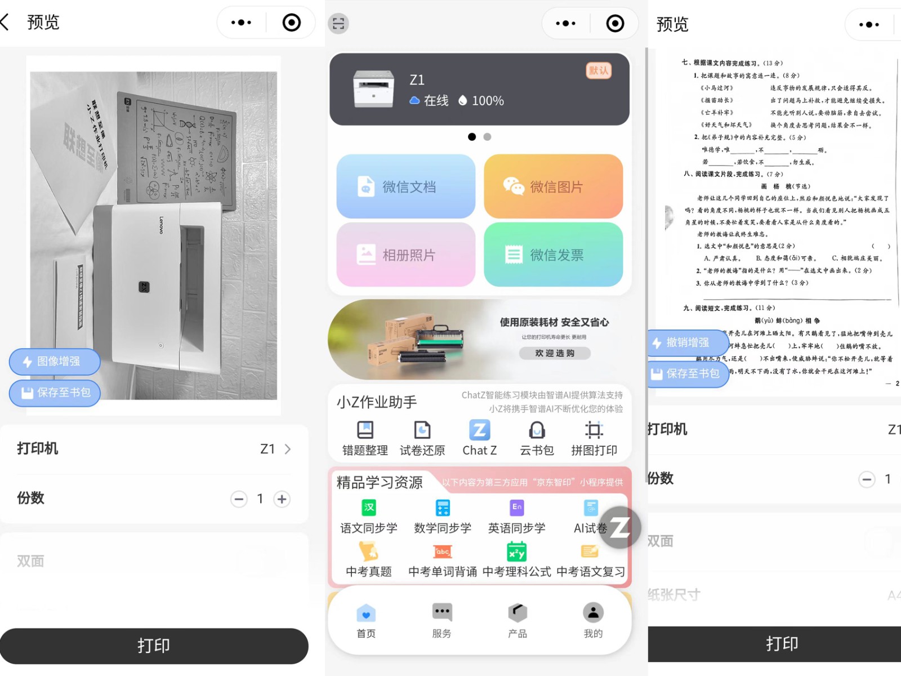This screenshot has height=676, width=901.
Task: Decrease copies count in left panel
Action: (x=239, y=499)
